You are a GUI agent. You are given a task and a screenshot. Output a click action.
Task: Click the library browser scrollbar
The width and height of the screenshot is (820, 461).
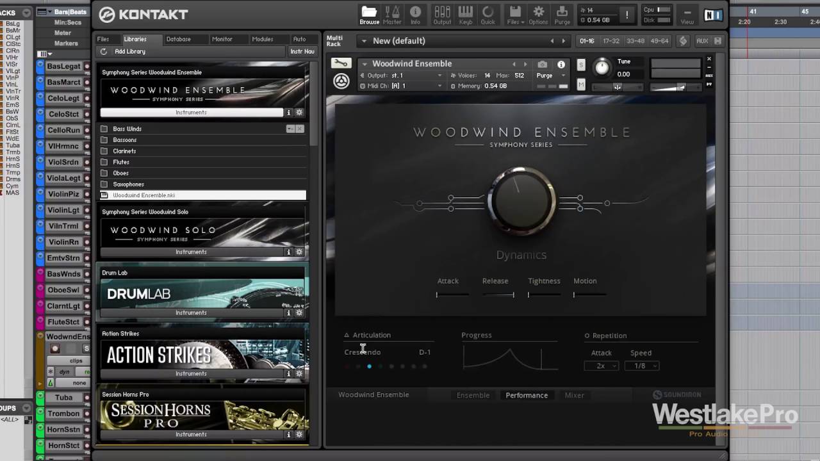coord(313,104)
